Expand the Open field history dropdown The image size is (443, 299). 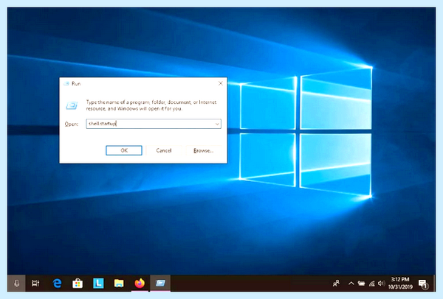click(x=217, y=124)
